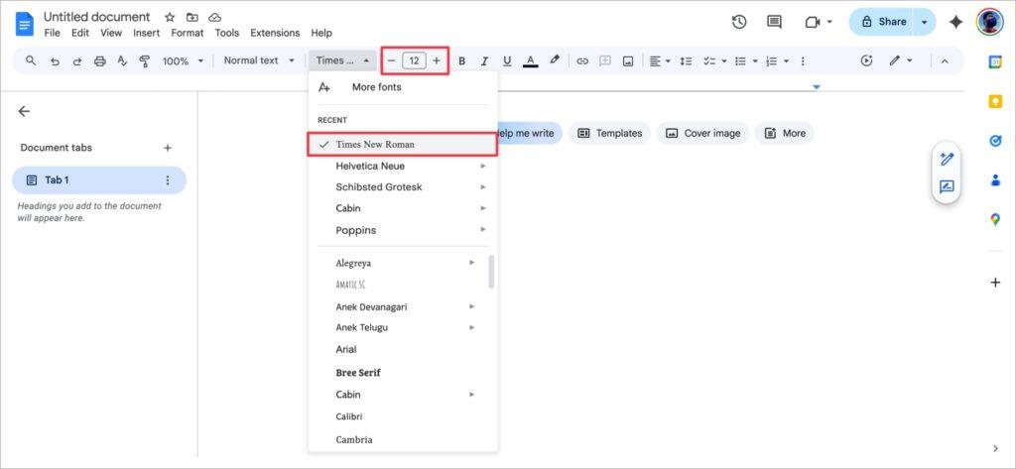Print the document with the printer icon

tap(100, 60)
